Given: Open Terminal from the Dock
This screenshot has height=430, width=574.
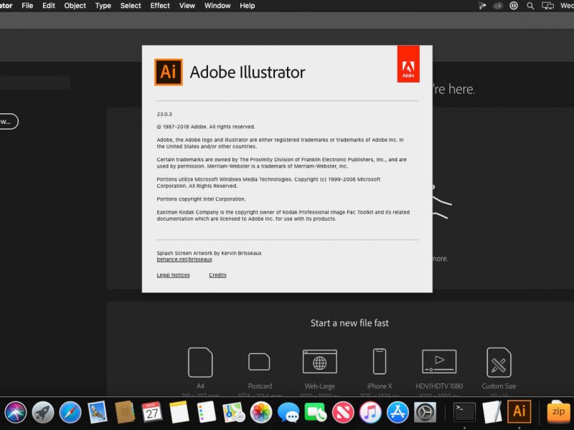Looking at the screenshot, I should (x=464, y=412).
